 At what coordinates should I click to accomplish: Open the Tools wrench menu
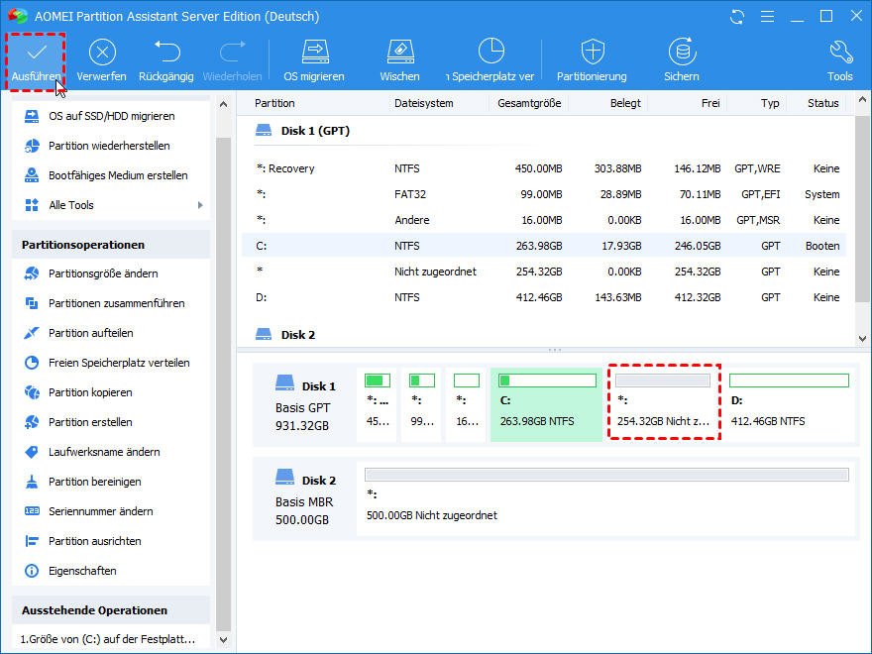(x=839, y=53)
